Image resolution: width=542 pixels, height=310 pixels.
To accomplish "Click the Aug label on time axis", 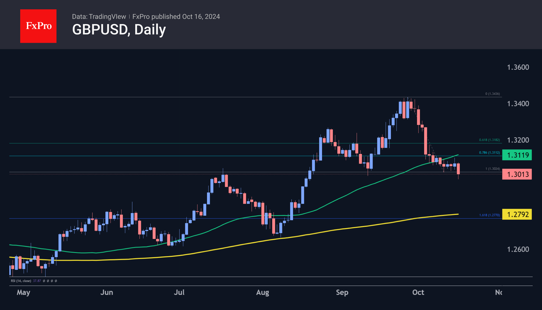I will (x=262, y=292).
